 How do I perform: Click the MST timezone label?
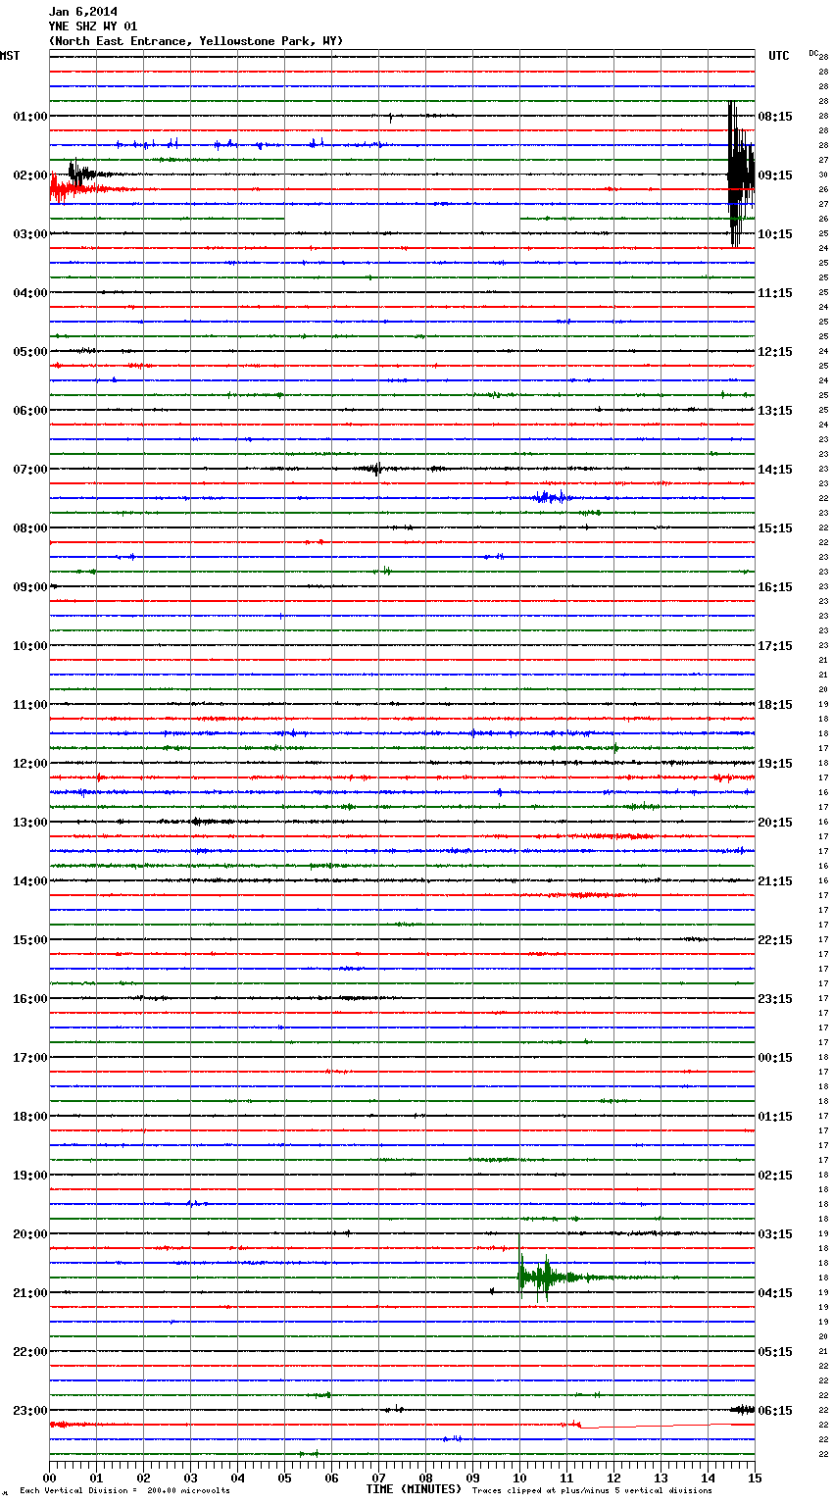click(x=10, y=56)
